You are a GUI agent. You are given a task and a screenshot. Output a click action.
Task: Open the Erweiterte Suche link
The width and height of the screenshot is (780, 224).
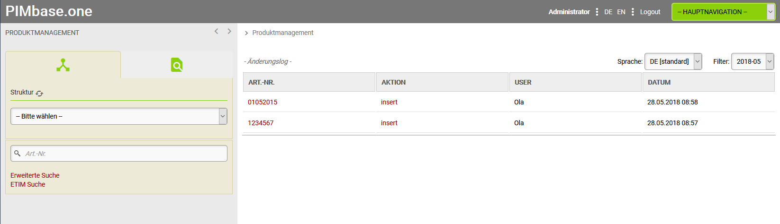pyautogui.click(x=35, y=175)
